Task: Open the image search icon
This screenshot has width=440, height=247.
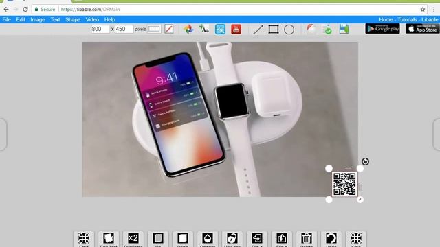Action: pyautogui.click(x=220, y=29)
